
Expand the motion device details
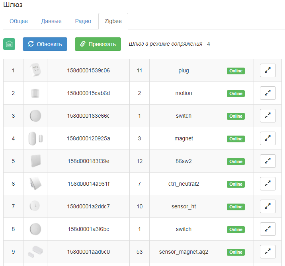(x=267, y=93)
